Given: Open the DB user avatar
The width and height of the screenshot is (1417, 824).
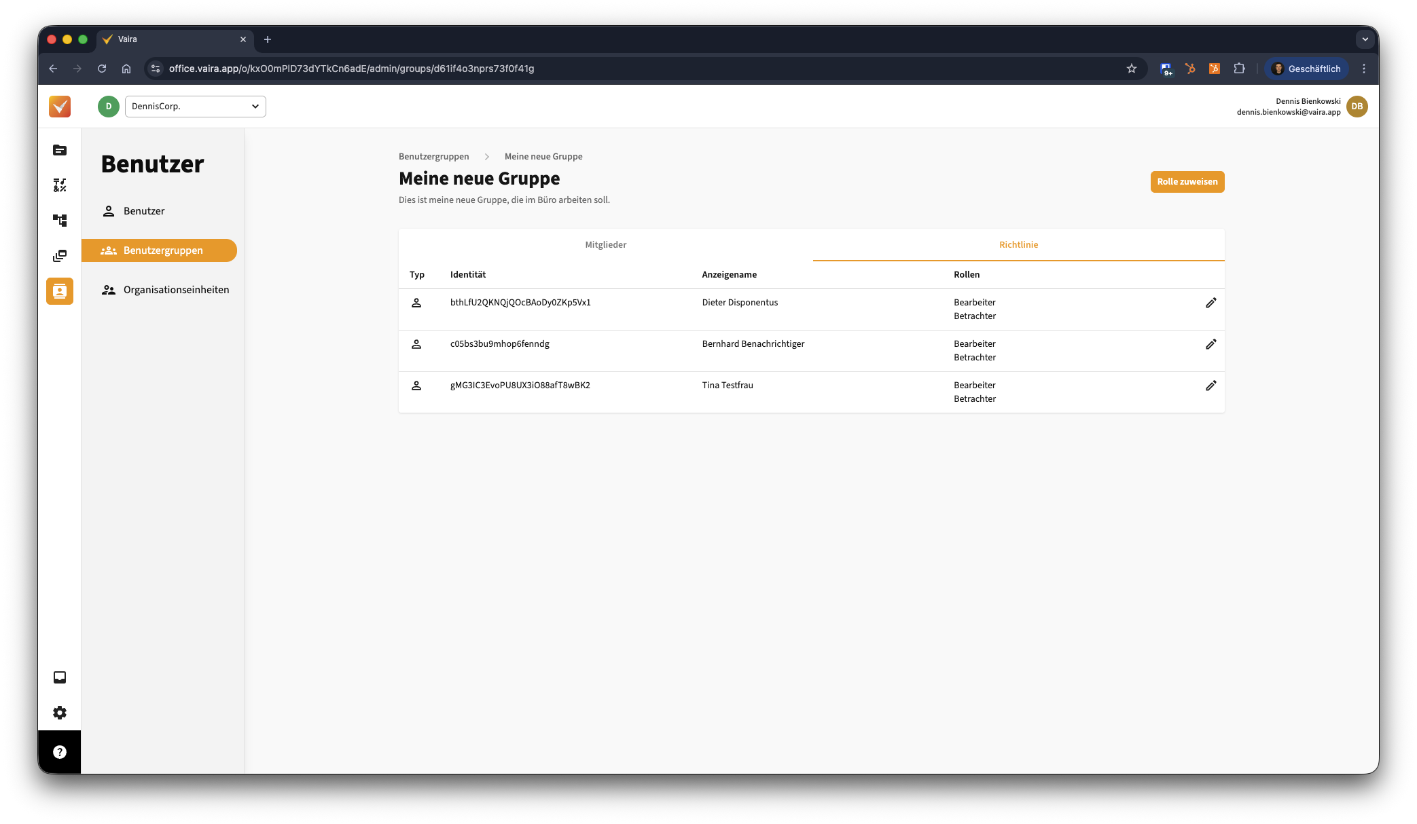Looking at the screenshot, I should (1357, 107).
